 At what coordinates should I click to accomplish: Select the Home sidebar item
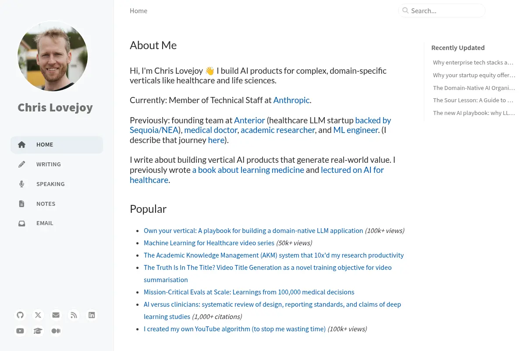point(57,144)
